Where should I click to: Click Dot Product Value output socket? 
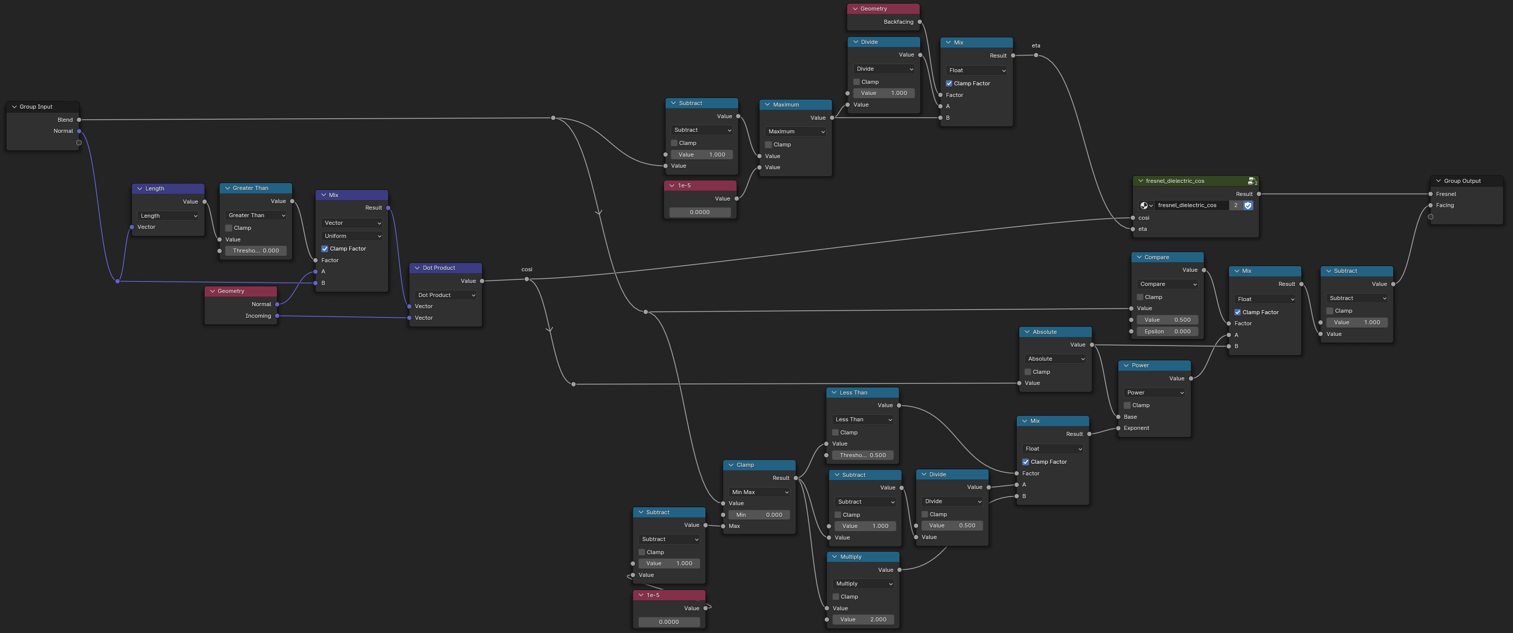pos(482,281)
